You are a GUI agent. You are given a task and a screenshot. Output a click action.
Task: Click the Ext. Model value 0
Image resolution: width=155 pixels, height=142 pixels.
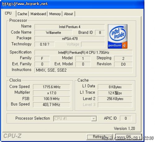(83, 64)
